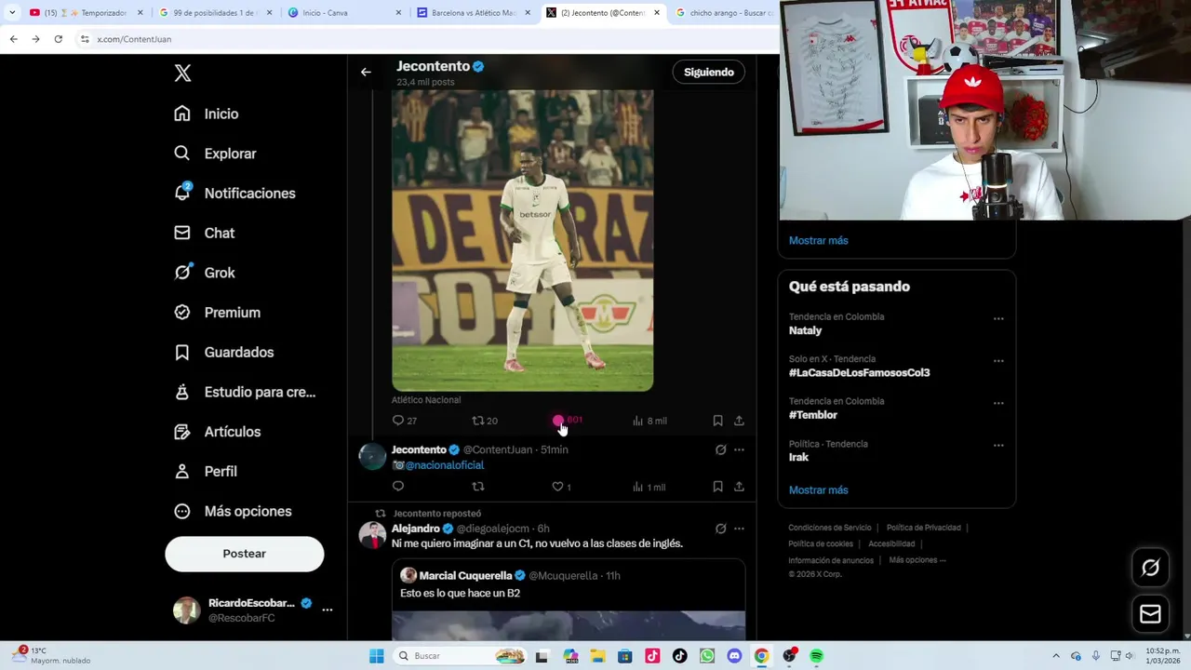Repost the photo post with 20 reposts

pos(484,421)
